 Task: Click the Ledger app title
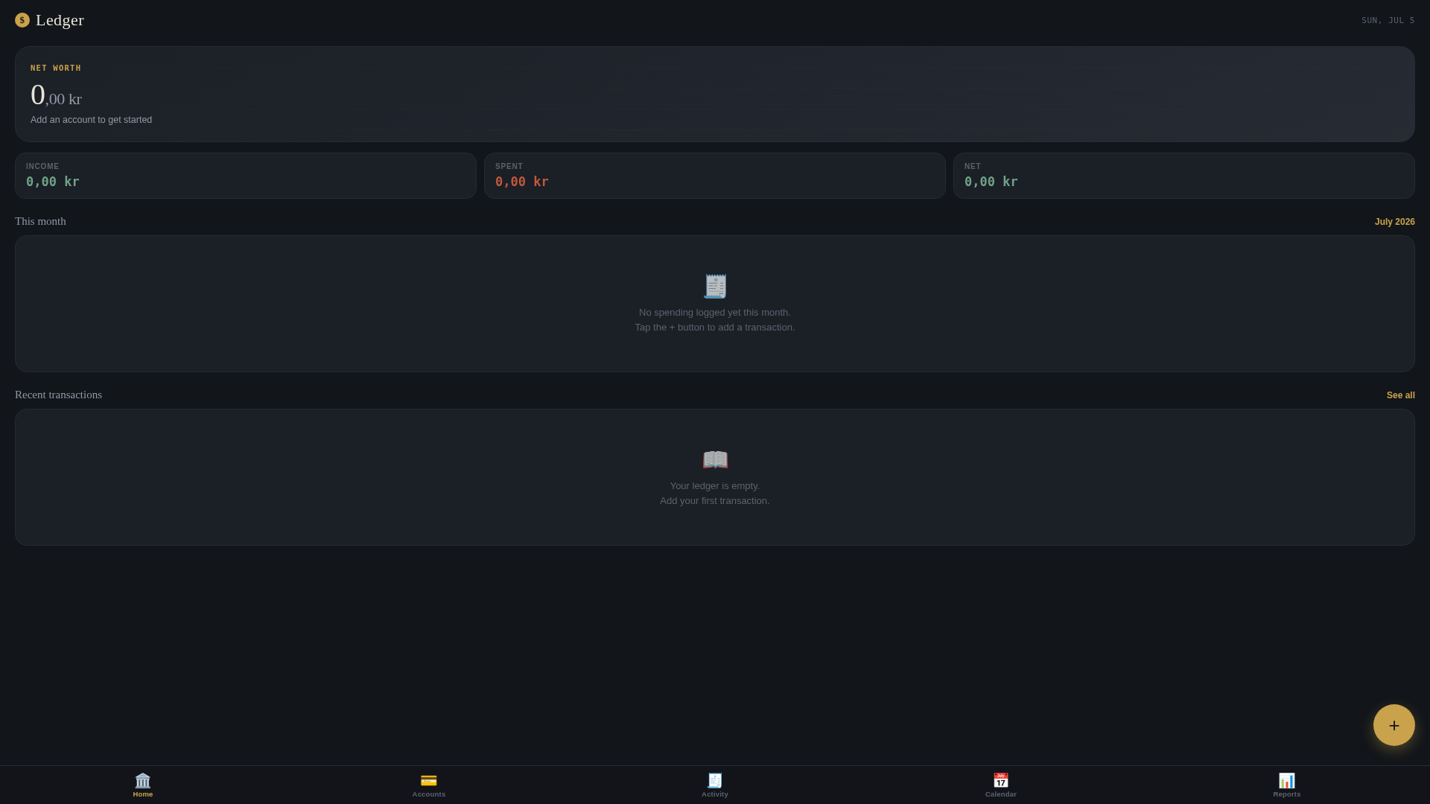60,20
